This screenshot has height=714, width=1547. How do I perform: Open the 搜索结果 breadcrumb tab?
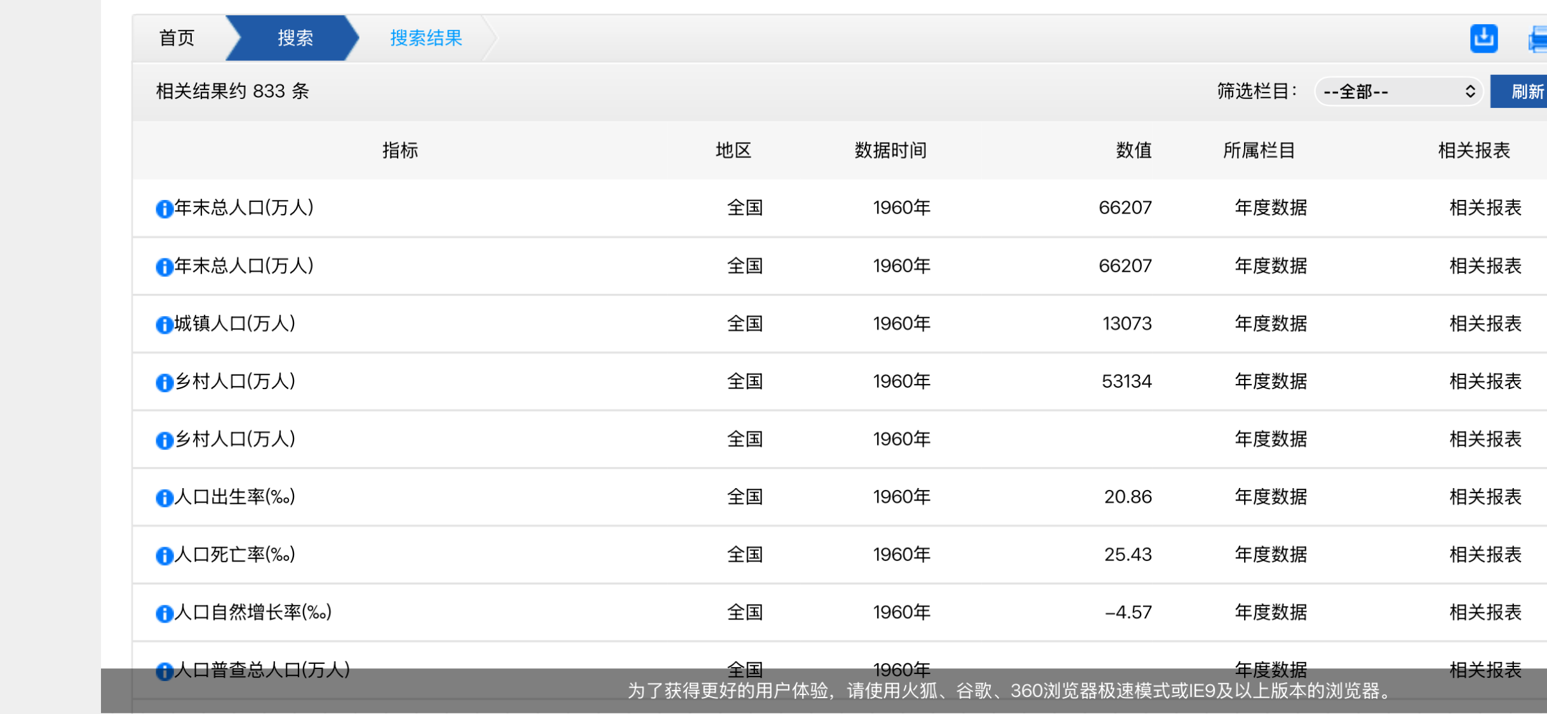(x=425, y=38)
